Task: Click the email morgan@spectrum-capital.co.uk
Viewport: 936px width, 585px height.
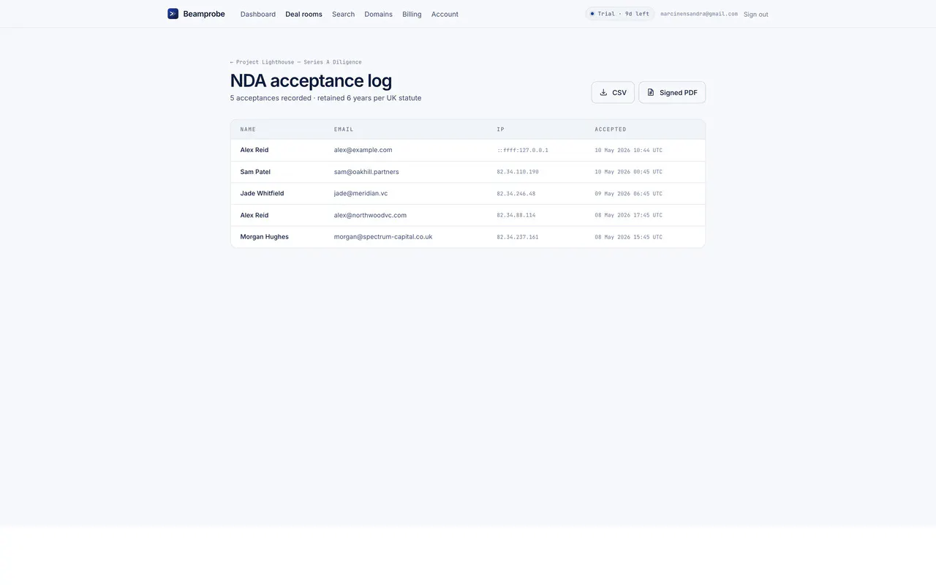Action: point(383,237)
